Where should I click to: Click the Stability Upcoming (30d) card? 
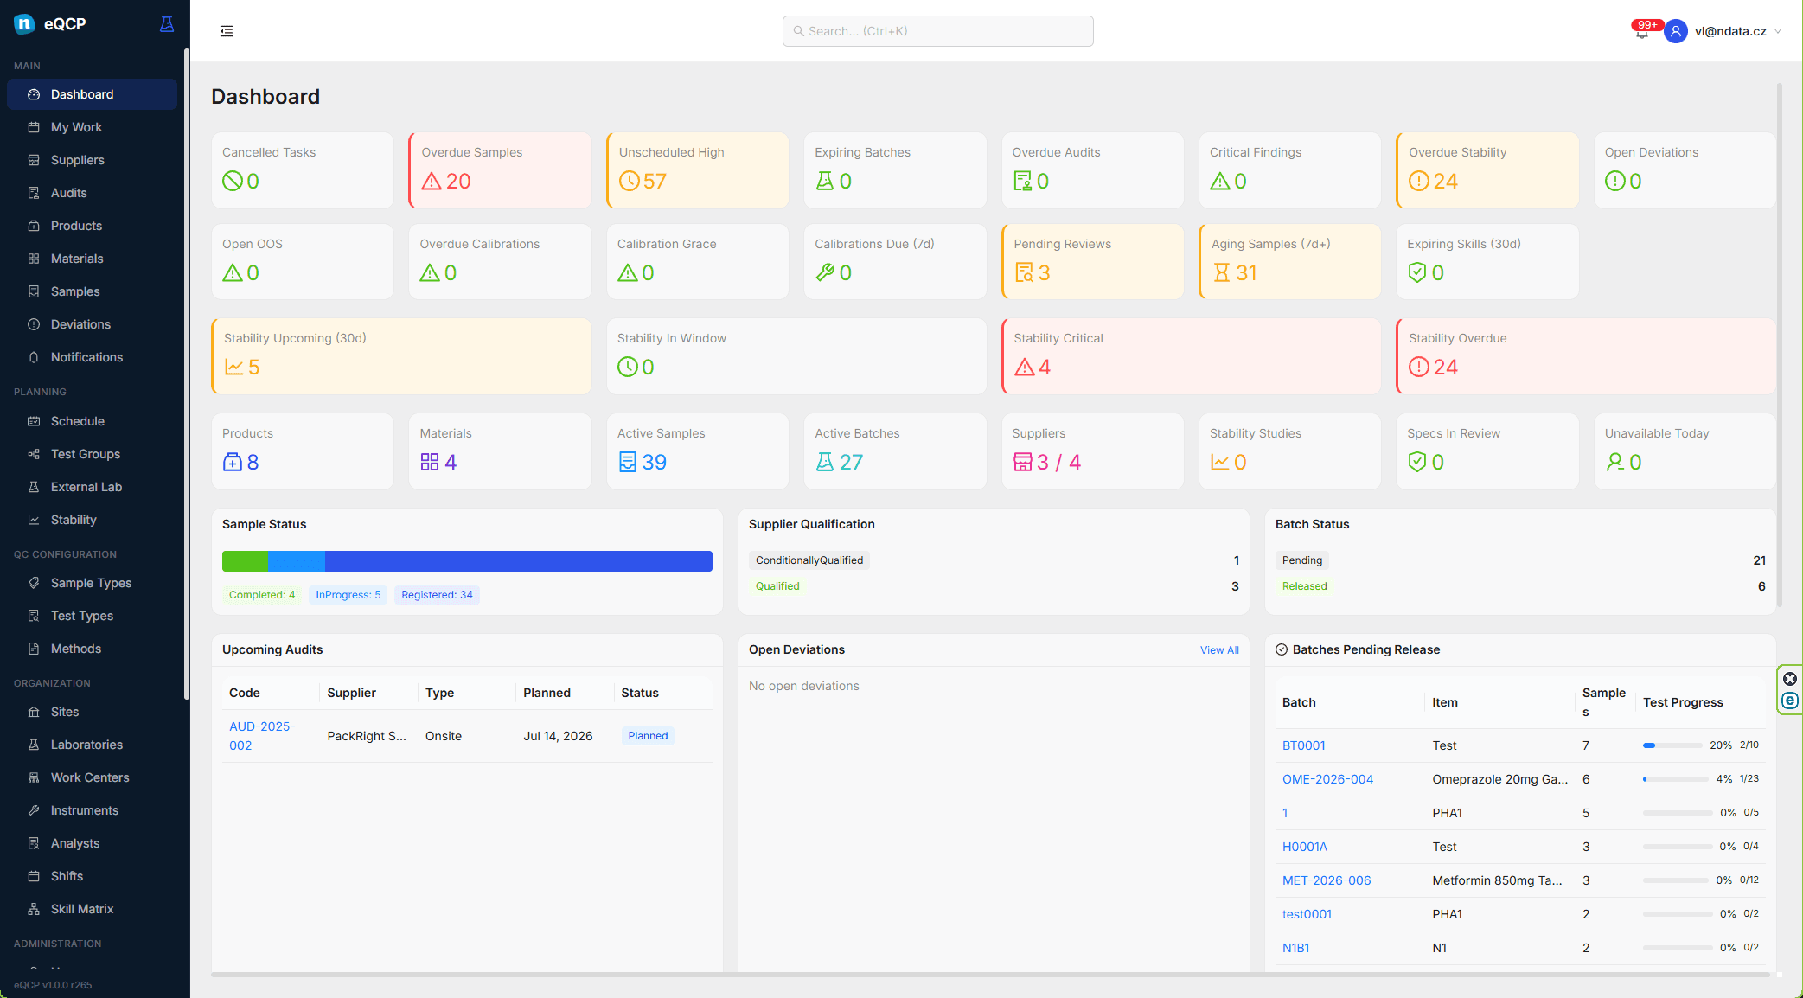[401, 356]
